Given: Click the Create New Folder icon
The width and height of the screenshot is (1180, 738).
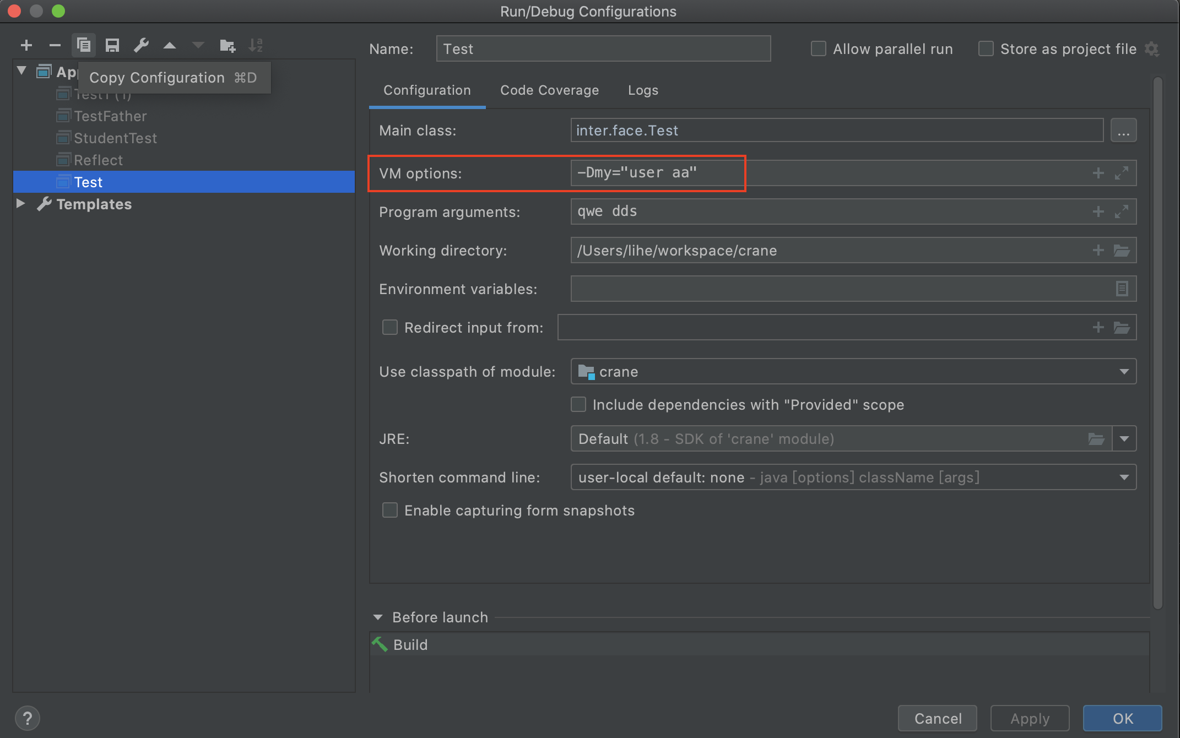Looking at the screenshot, I should 227,45.
